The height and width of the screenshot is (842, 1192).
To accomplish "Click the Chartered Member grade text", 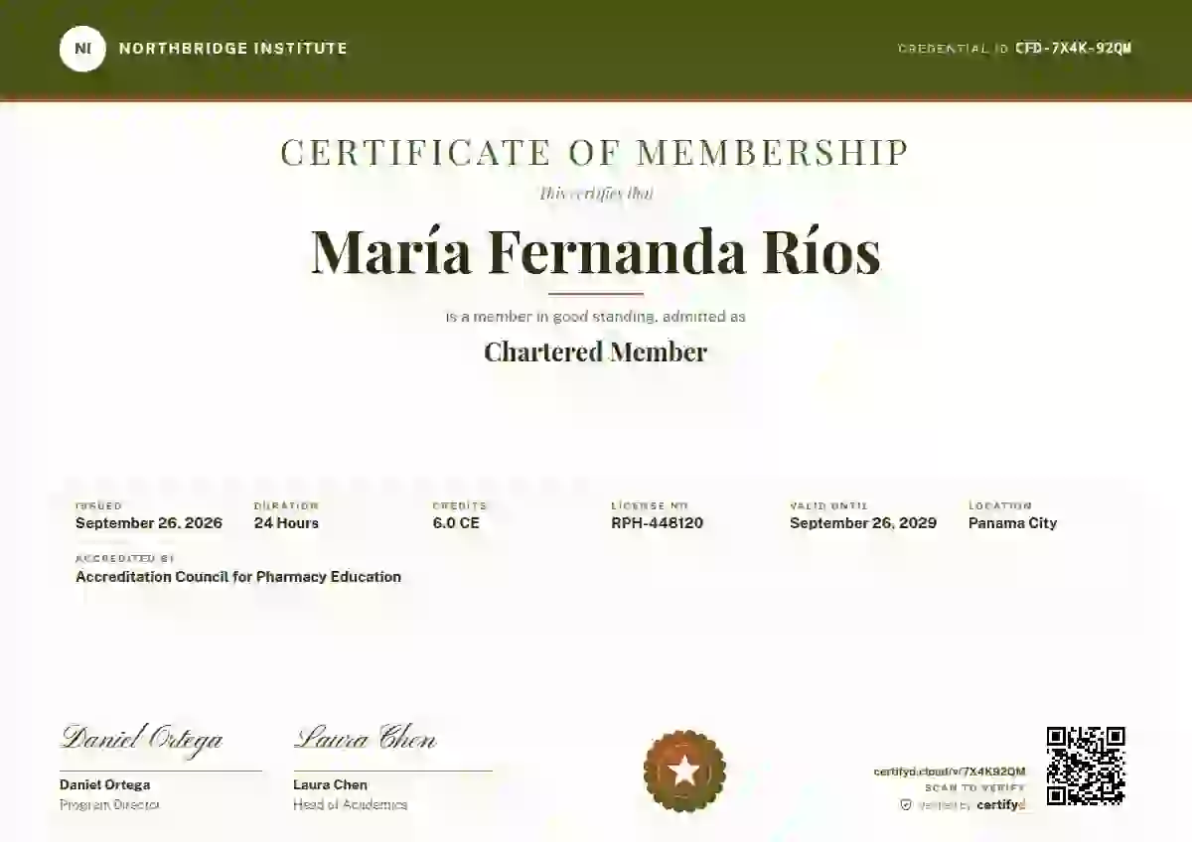I will 596,351.
